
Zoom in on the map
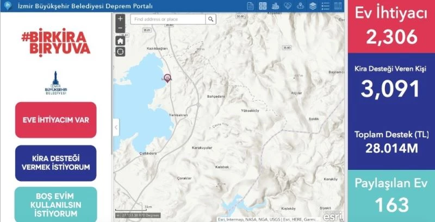coord(120,18)
